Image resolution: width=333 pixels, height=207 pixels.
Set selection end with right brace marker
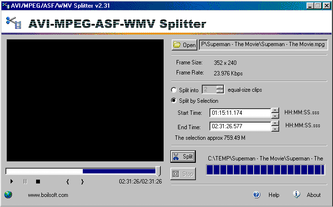pos(82,182)
